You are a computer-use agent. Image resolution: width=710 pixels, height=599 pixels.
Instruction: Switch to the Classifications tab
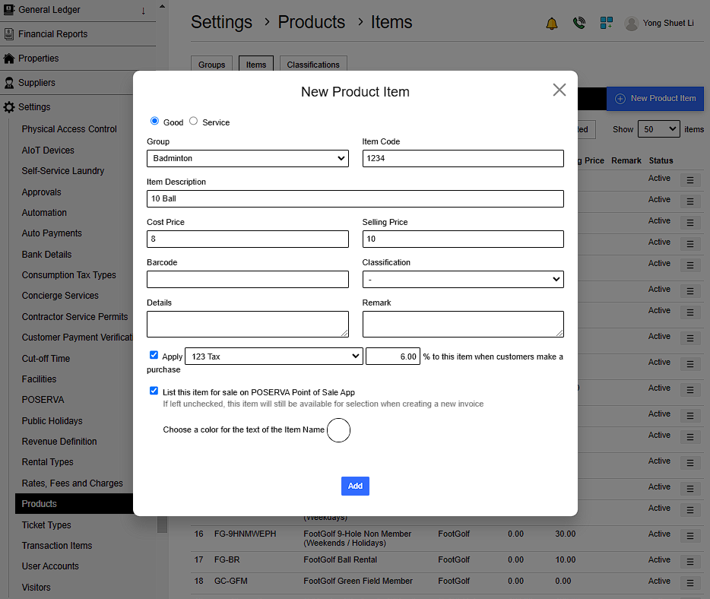click(313, 65)
